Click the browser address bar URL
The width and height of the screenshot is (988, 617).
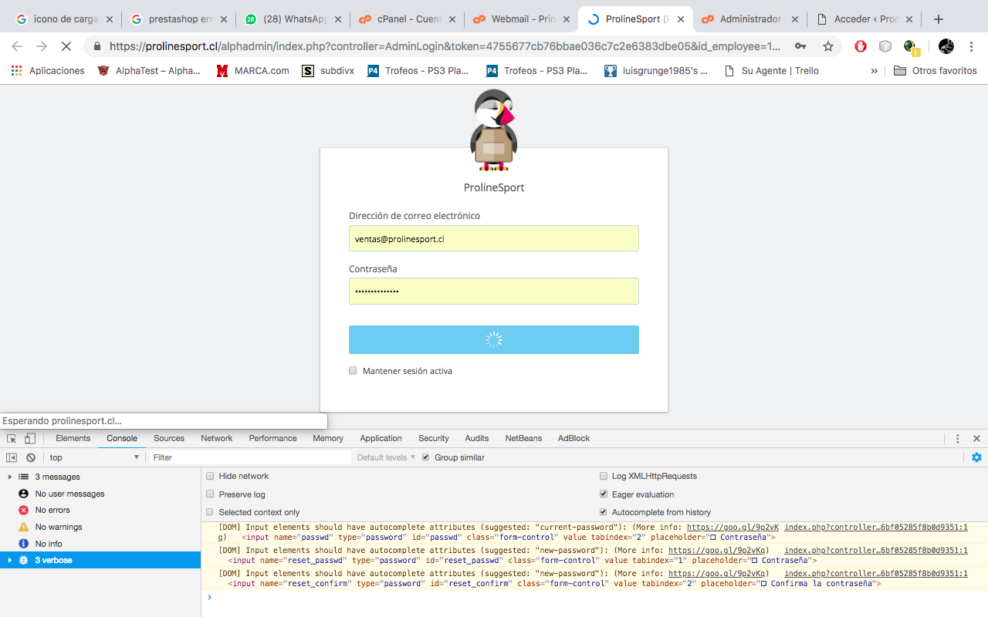tap(445, 46)
